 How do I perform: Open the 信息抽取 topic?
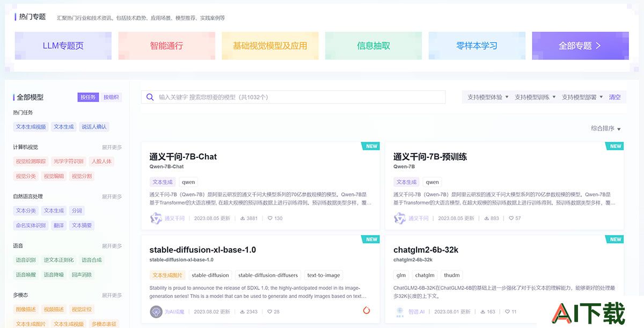point(374,46)
